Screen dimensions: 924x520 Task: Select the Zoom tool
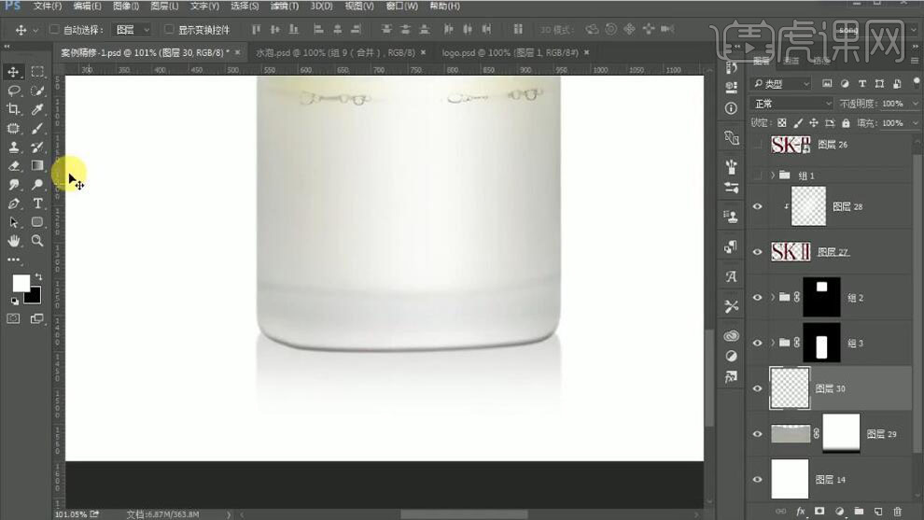tap(37, 241)
